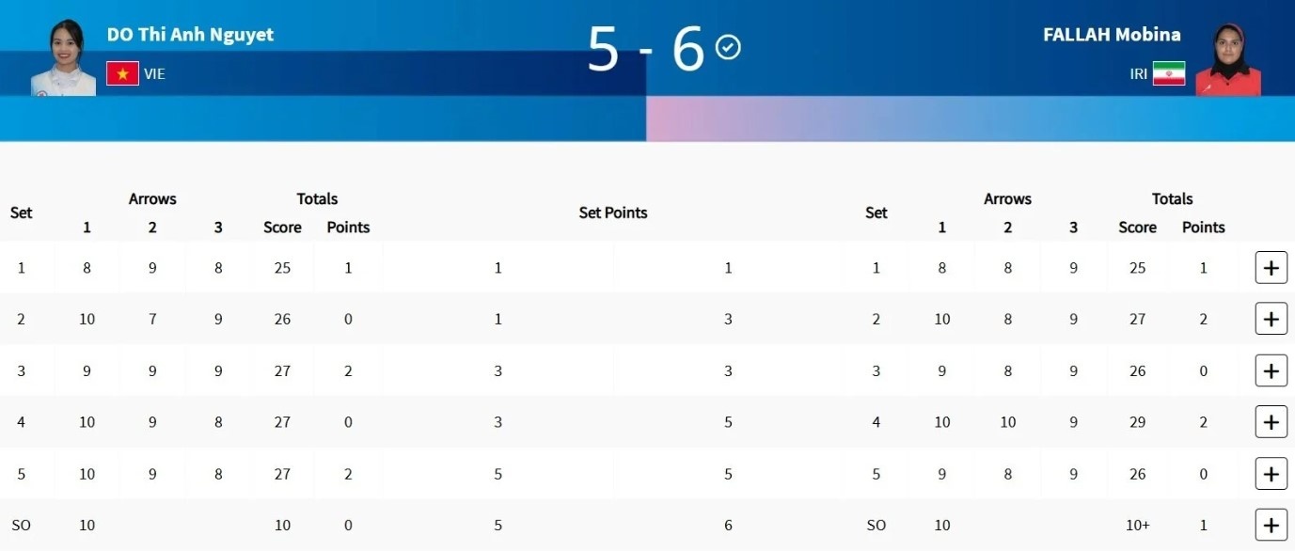Image resolution: width=1295 pixels, height=551 pixels.
Task: Click the winner checkmark icon beside score
Action: tap(728, 47)
